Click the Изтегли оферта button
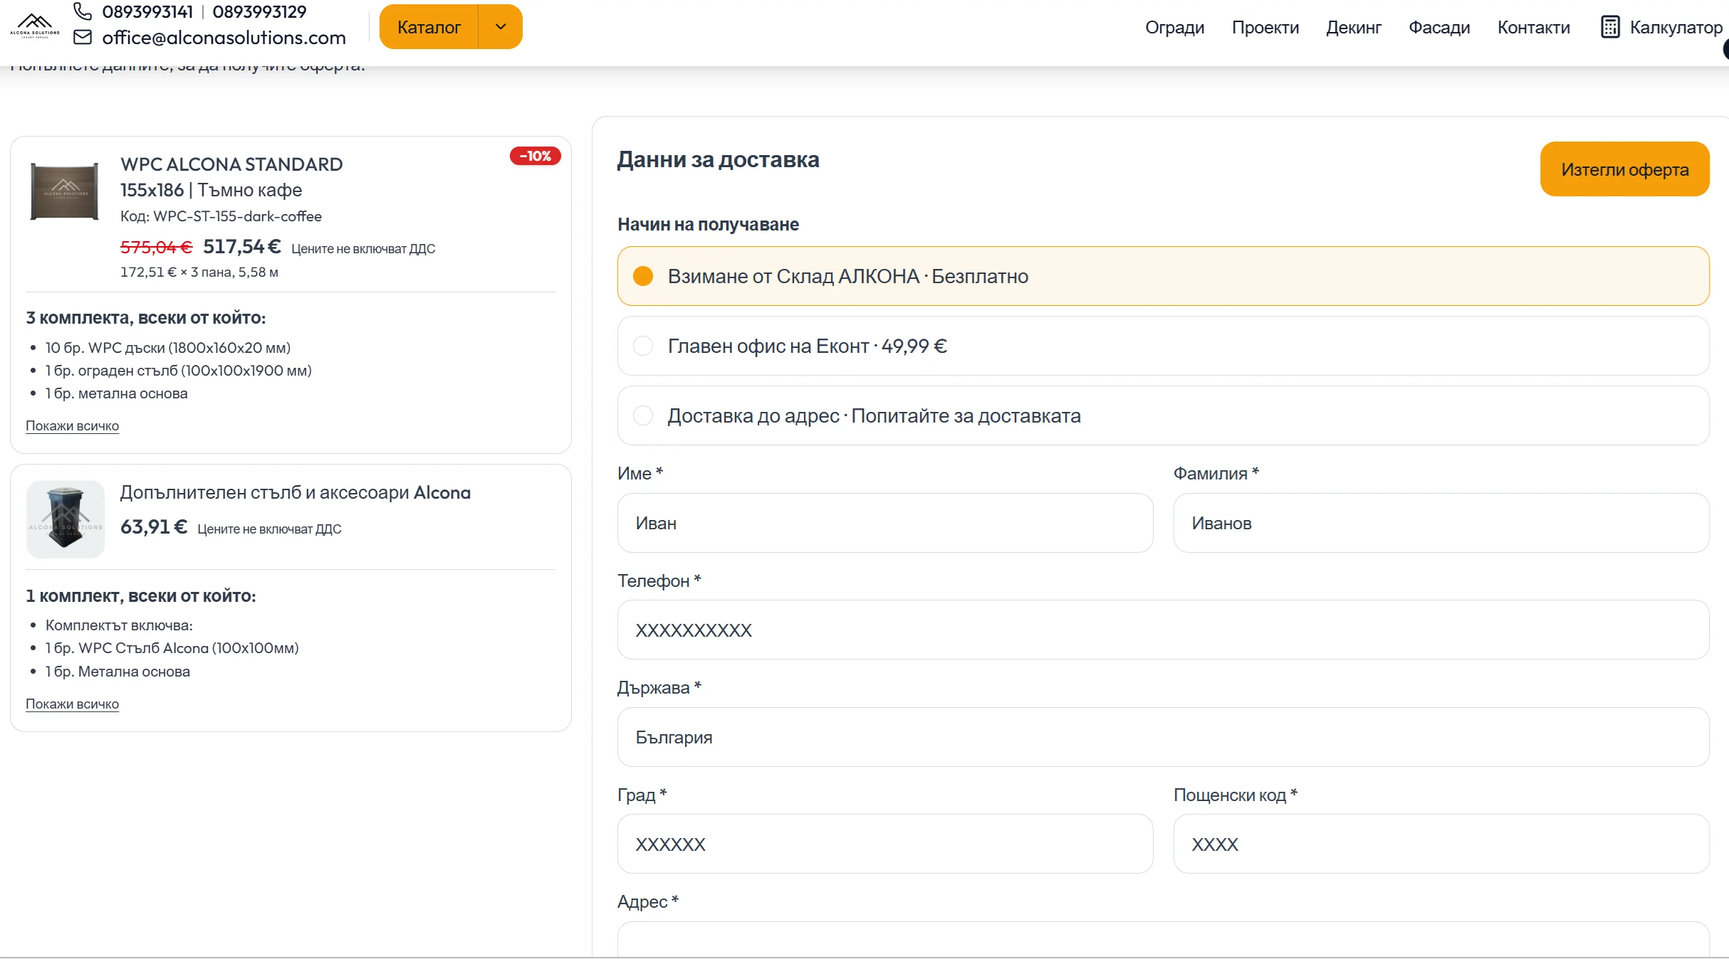The height and width of the screenshot is (959, 1729). coord(1624,169)
